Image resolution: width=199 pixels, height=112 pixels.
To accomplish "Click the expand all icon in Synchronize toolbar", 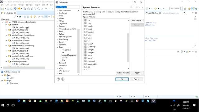I will 25,16.
